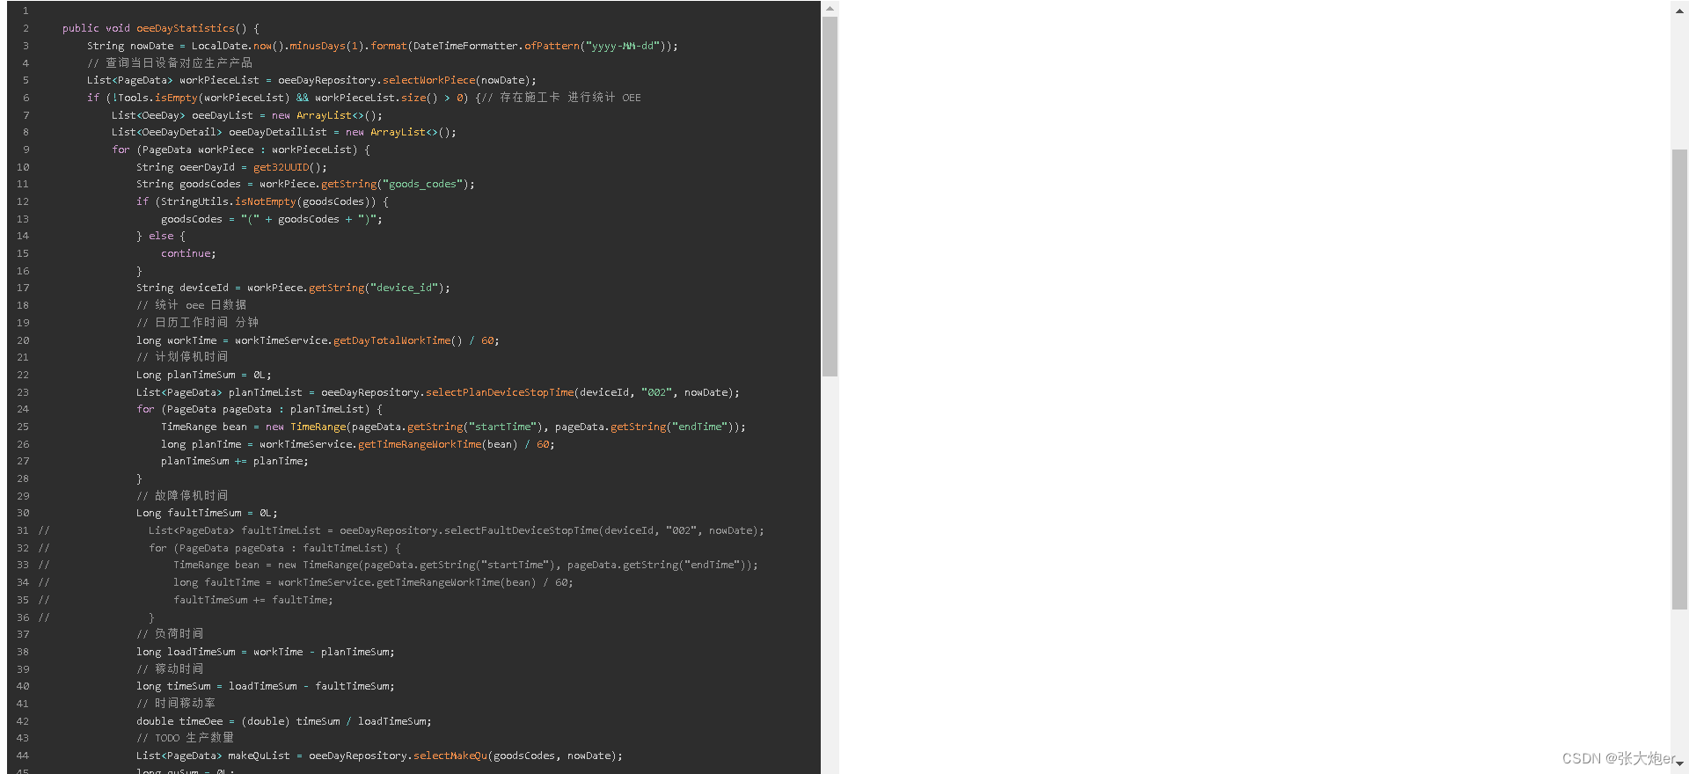Click the page scrollbar thumb on right
Image resolution: width=1689 pixels, height=774 pixels.
[1679, 378]
